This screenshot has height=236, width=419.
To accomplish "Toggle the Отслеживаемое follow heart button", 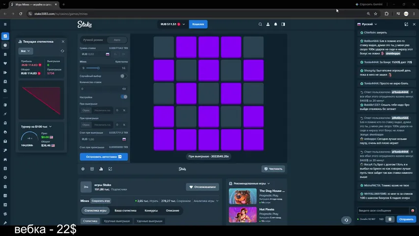I will (x=202, y=187).
